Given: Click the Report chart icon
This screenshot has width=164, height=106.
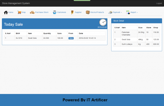Looking at the screenshot, I should pos(128,13).
